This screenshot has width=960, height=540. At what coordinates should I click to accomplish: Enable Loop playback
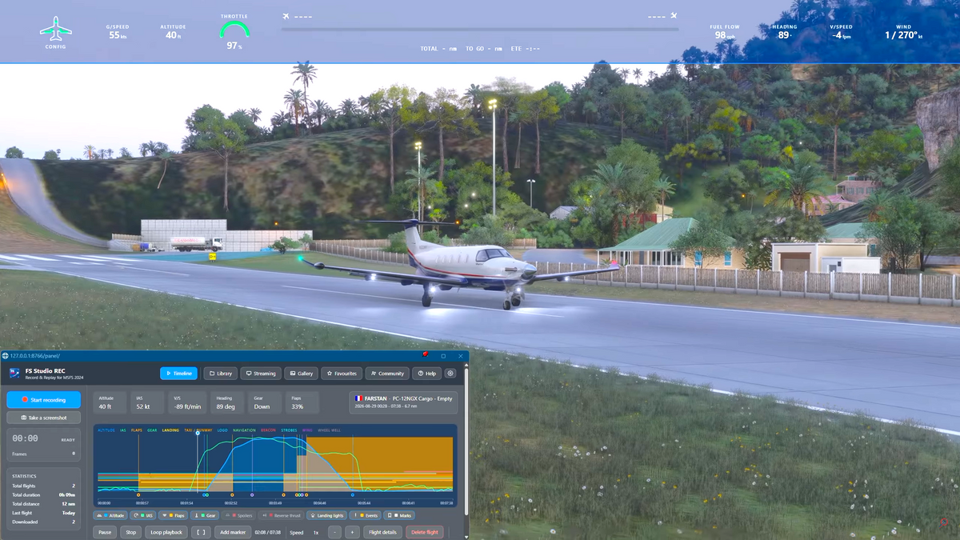[166, 532]
